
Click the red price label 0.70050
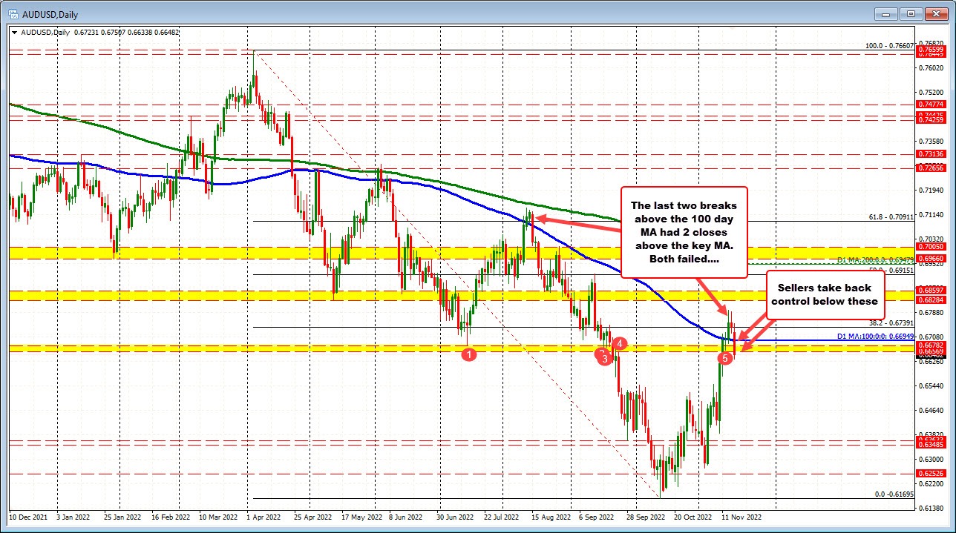coord(931,247)
